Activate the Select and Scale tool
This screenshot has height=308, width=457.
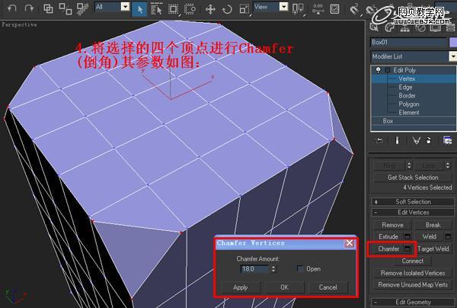[x=244, y=9]
